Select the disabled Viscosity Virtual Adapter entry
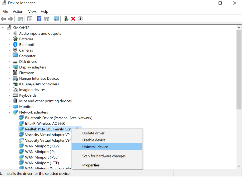The image size is (242, 177). (48, 140)
